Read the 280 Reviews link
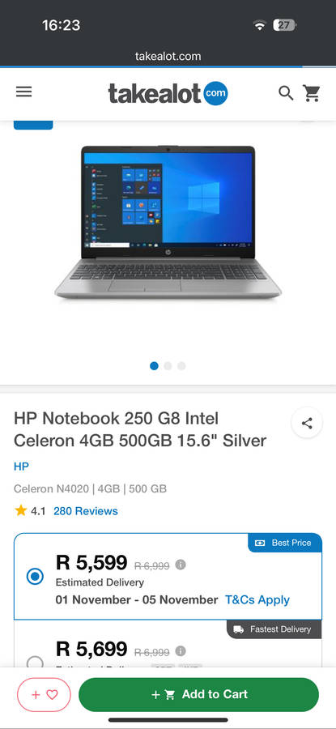Image resolution: width=336 pixels, height=729 pixels. pos(86,511)
